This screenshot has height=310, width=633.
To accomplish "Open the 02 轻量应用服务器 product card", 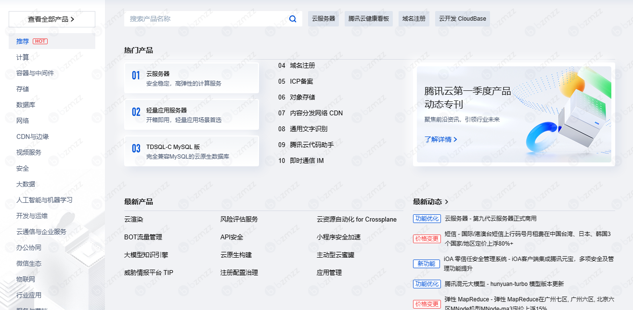I will point(192,114).
